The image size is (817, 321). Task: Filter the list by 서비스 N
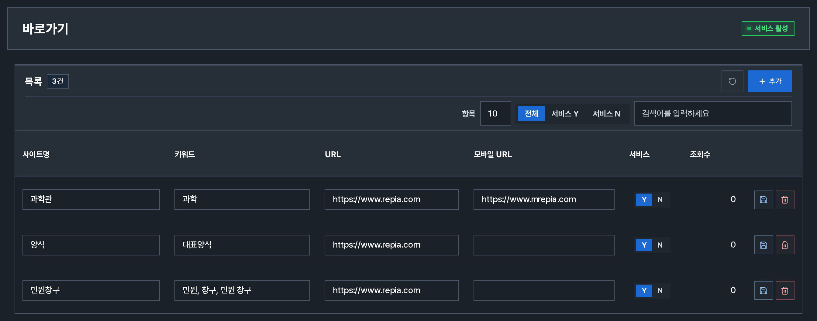pos(606,114)
